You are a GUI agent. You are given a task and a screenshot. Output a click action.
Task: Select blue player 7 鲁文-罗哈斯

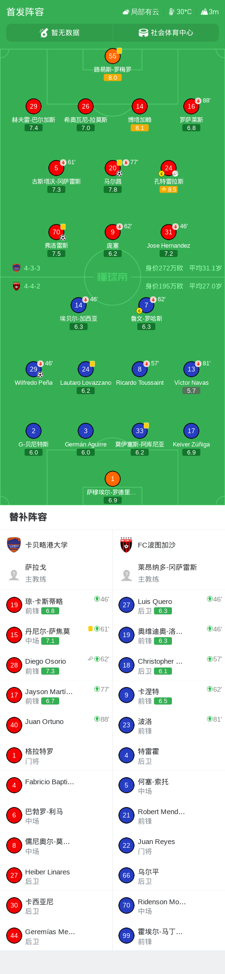click(x=146, y=306)
